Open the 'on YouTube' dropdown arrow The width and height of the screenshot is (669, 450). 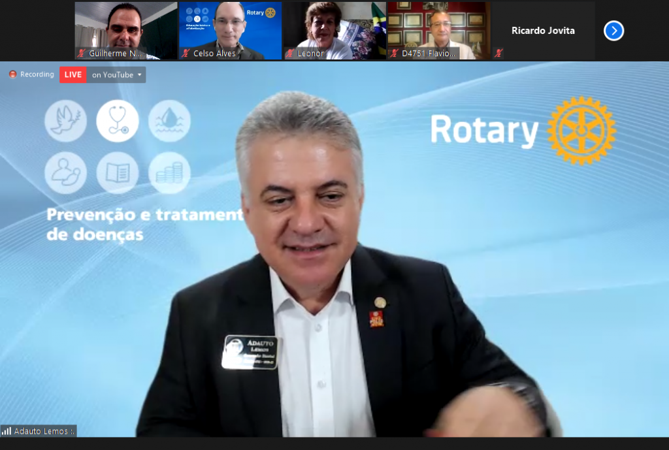pyautogui.click(x=139, y=74)
